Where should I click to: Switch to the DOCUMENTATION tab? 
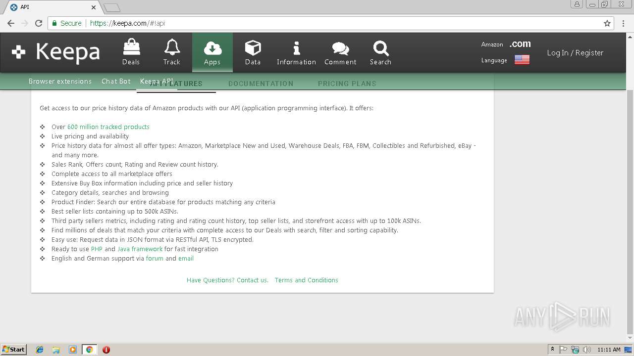click(261, 84)
